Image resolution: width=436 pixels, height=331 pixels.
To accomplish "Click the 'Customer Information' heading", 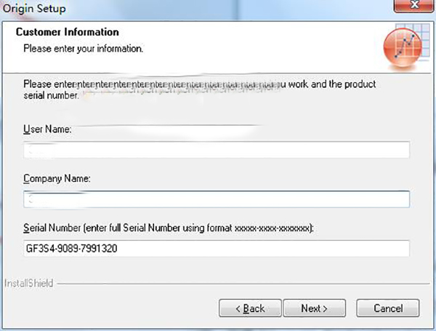I will pyautogui.click(x=68, y=32).
